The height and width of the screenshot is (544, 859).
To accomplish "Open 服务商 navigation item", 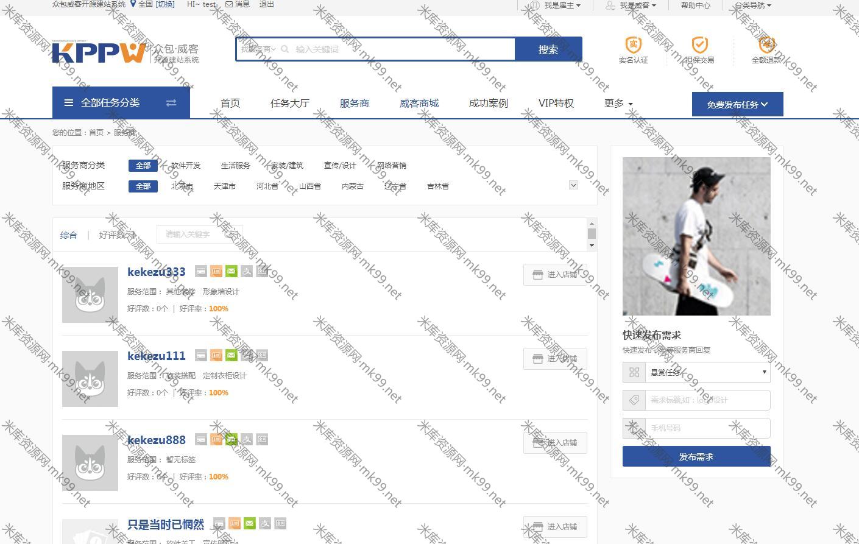I will pos(355,103).
